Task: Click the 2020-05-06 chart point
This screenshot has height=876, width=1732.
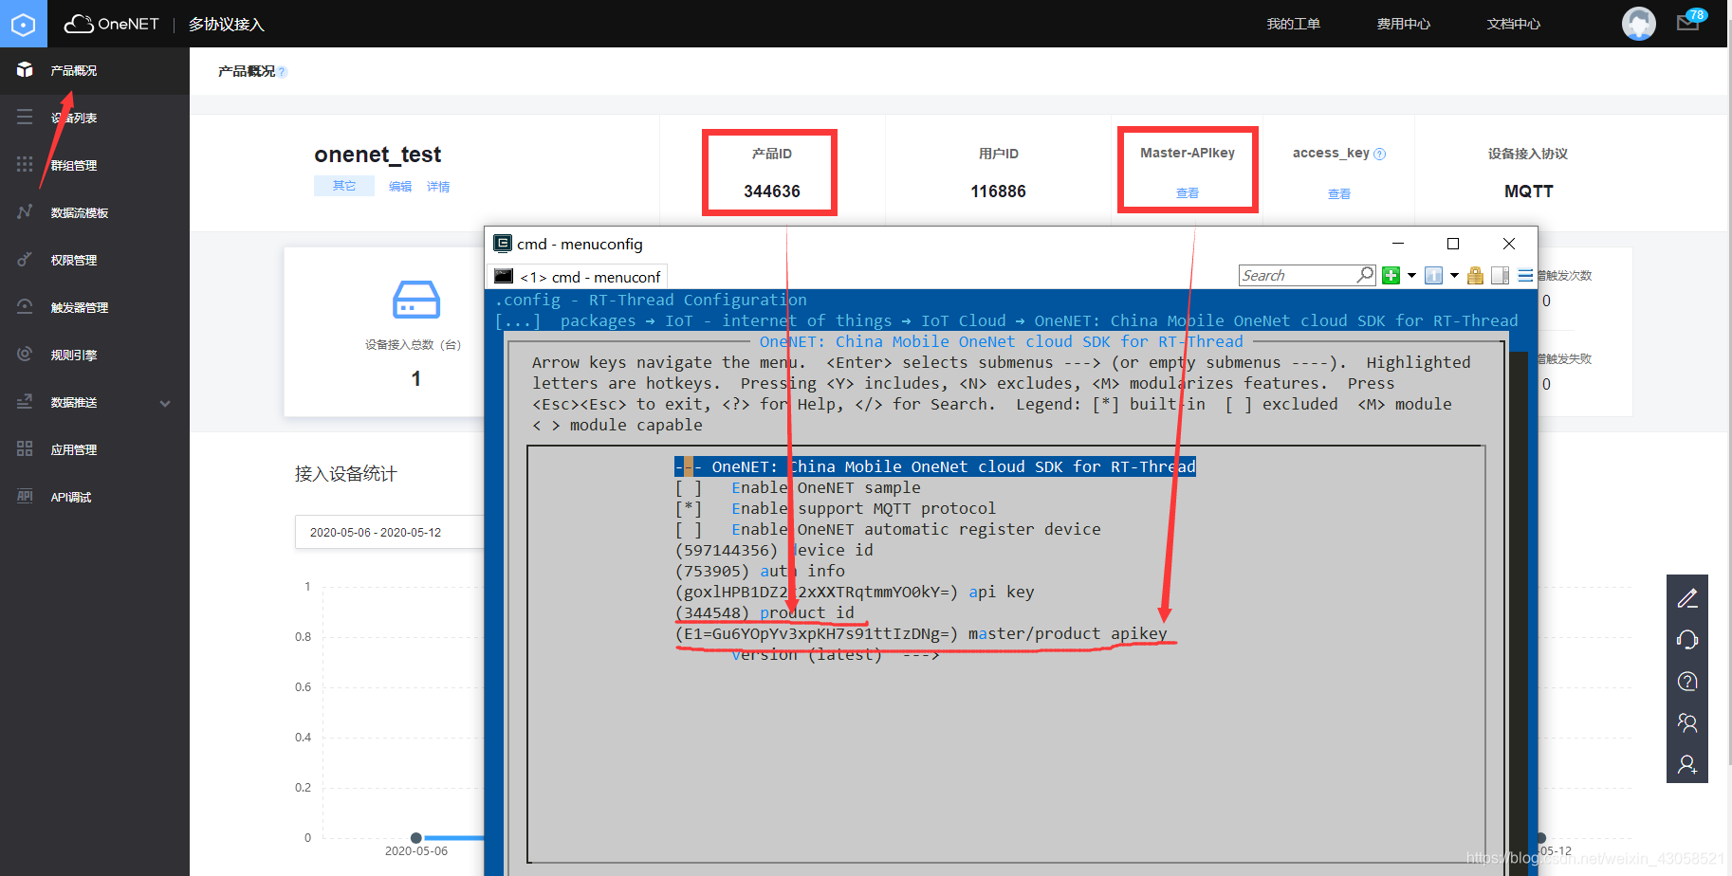Action: tap(415, 838)
